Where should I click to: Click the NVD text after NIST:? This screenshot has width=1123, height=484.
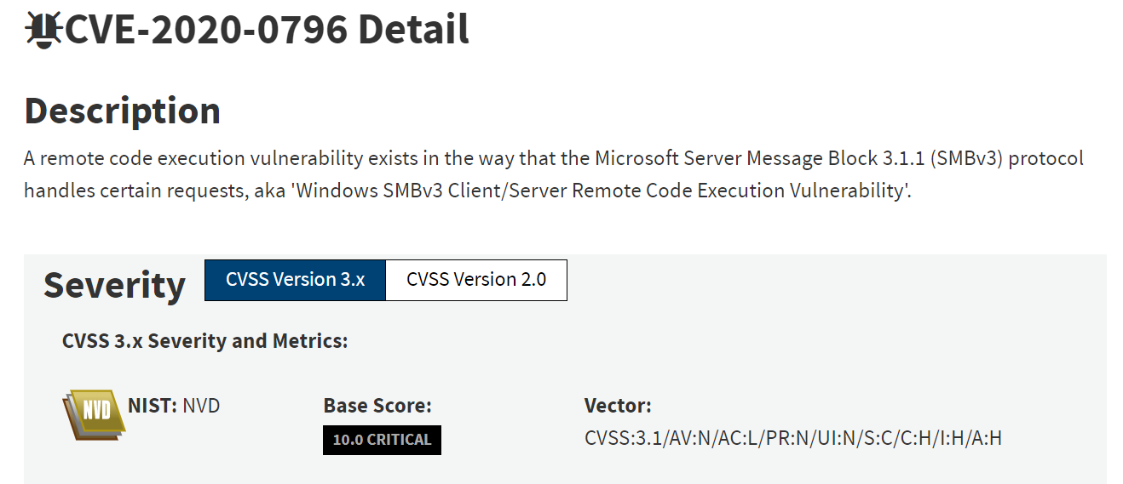pos(201,406)
